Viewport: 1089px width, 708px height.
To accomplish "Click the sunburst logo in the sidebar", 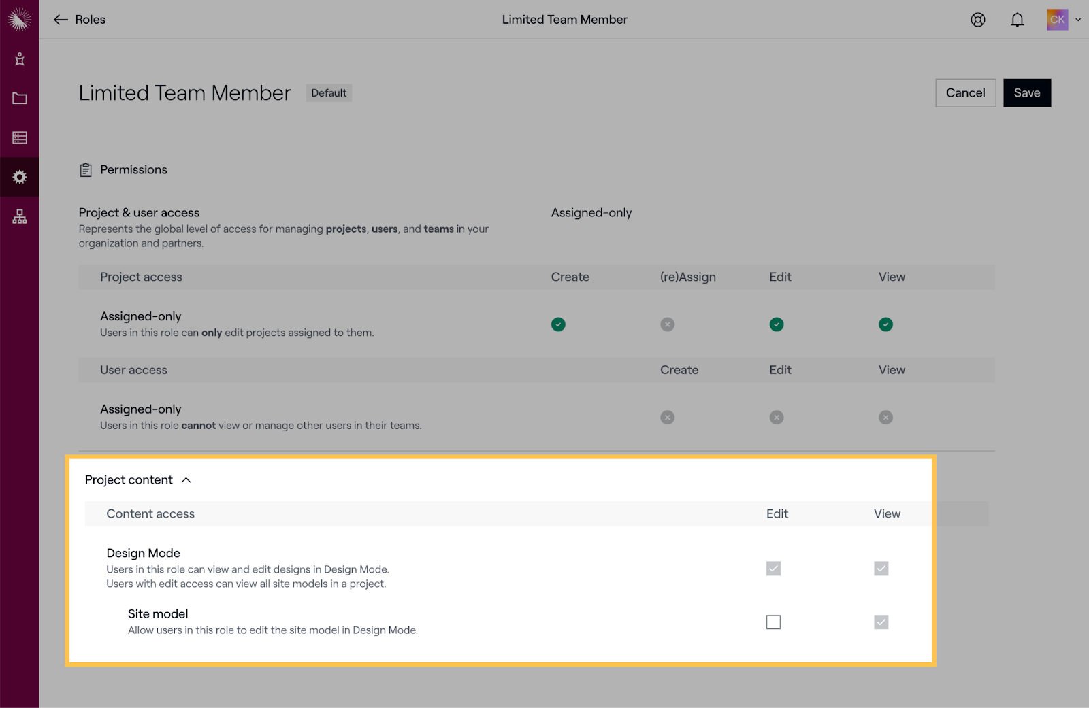I will (20, 20).
